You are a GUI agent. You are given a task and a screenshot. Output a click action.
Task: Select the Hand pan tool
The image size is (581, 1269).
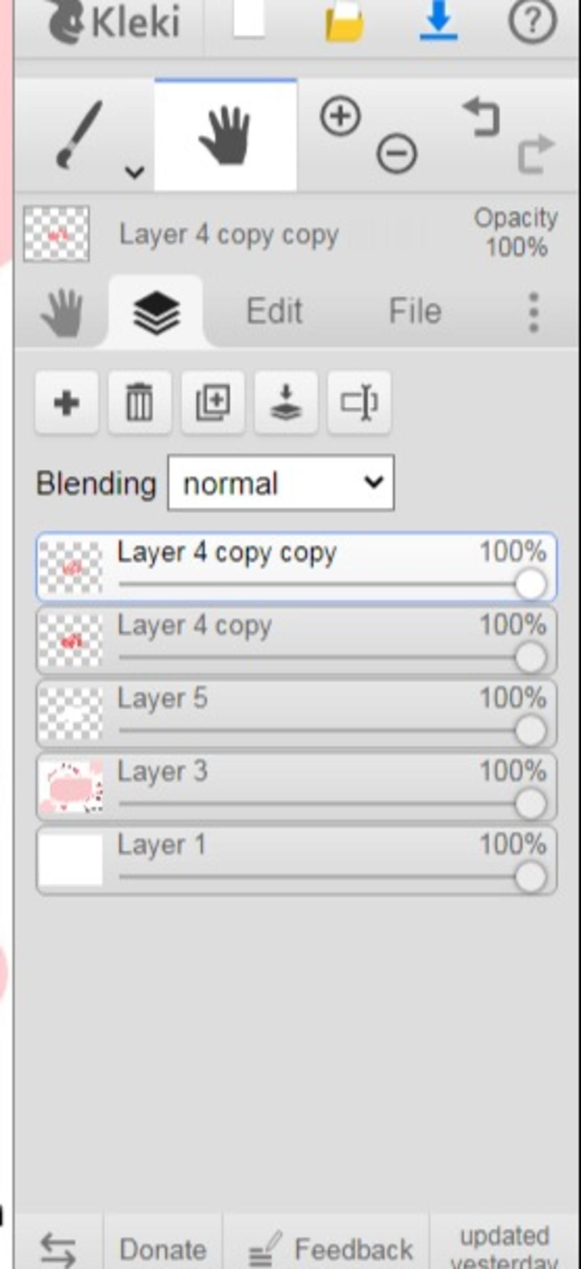click(225, 135)
